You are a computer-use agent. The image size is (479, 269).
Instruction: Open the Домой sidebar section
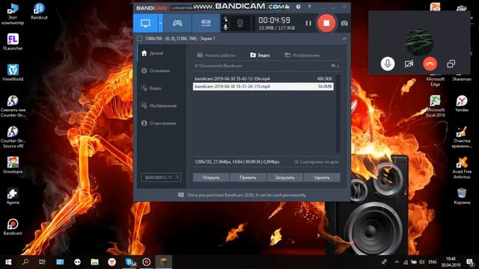coord(161,53)
